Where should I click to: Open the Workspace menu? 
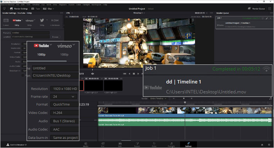[96, 5]
